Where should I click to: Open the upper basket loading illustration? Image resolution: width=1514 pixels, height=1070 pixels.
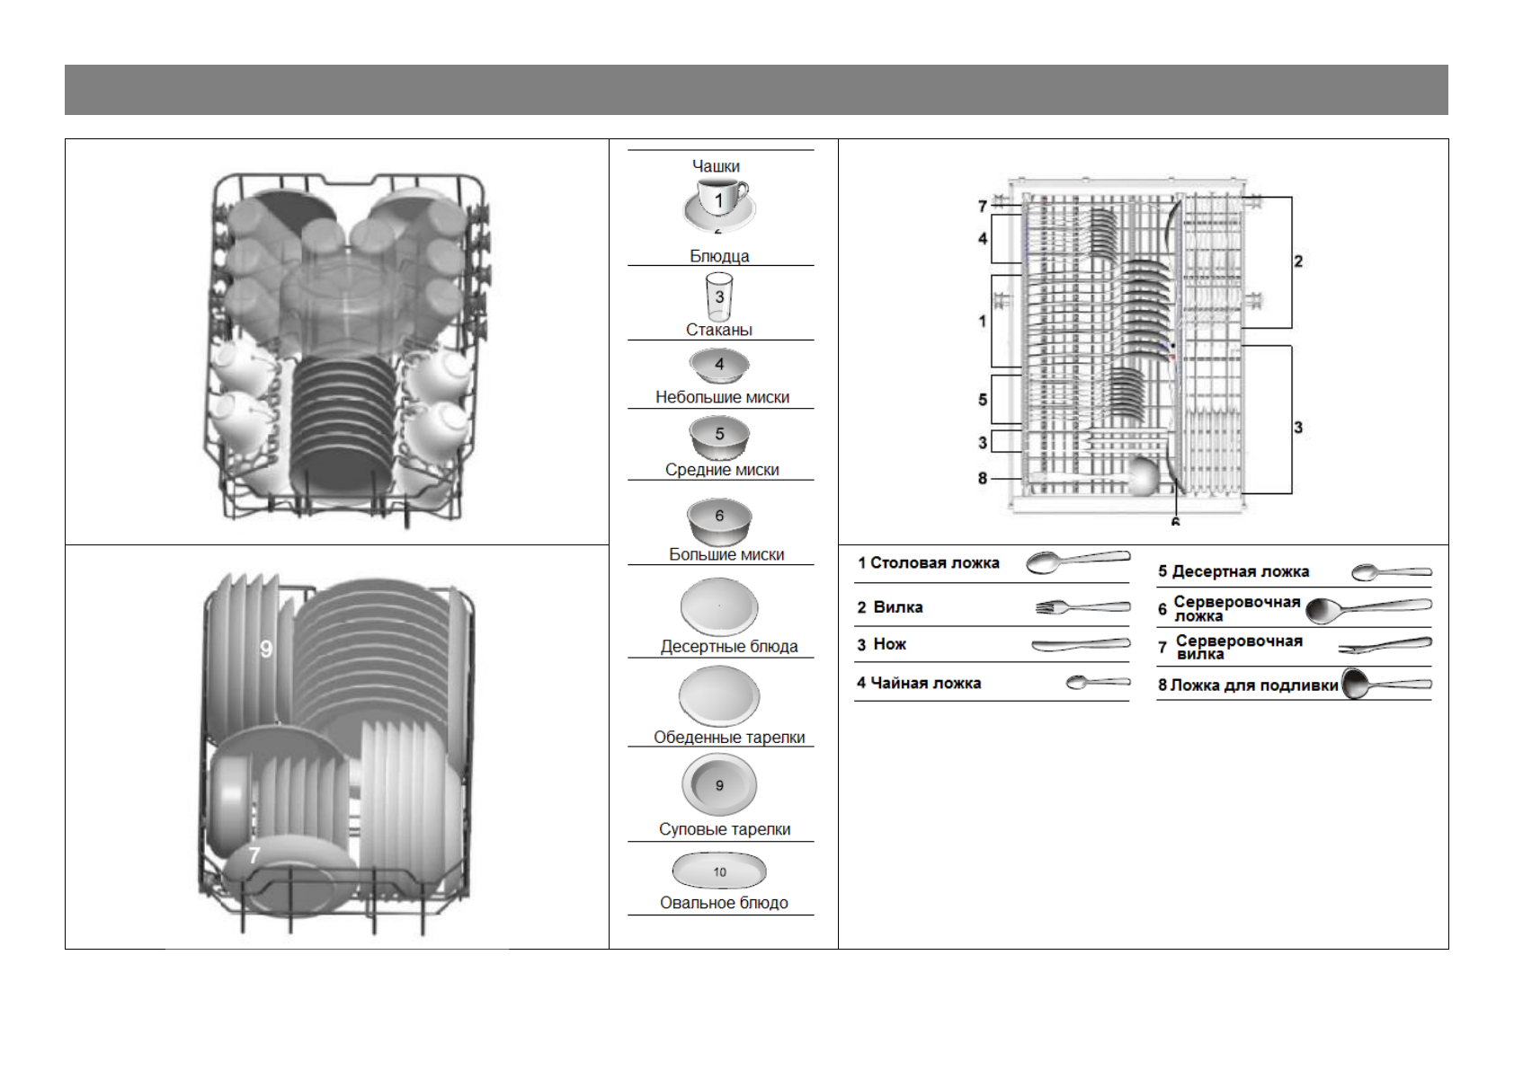click(347, 344)
